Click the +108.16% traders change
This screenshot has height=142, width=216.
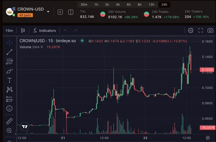point(201,17)
